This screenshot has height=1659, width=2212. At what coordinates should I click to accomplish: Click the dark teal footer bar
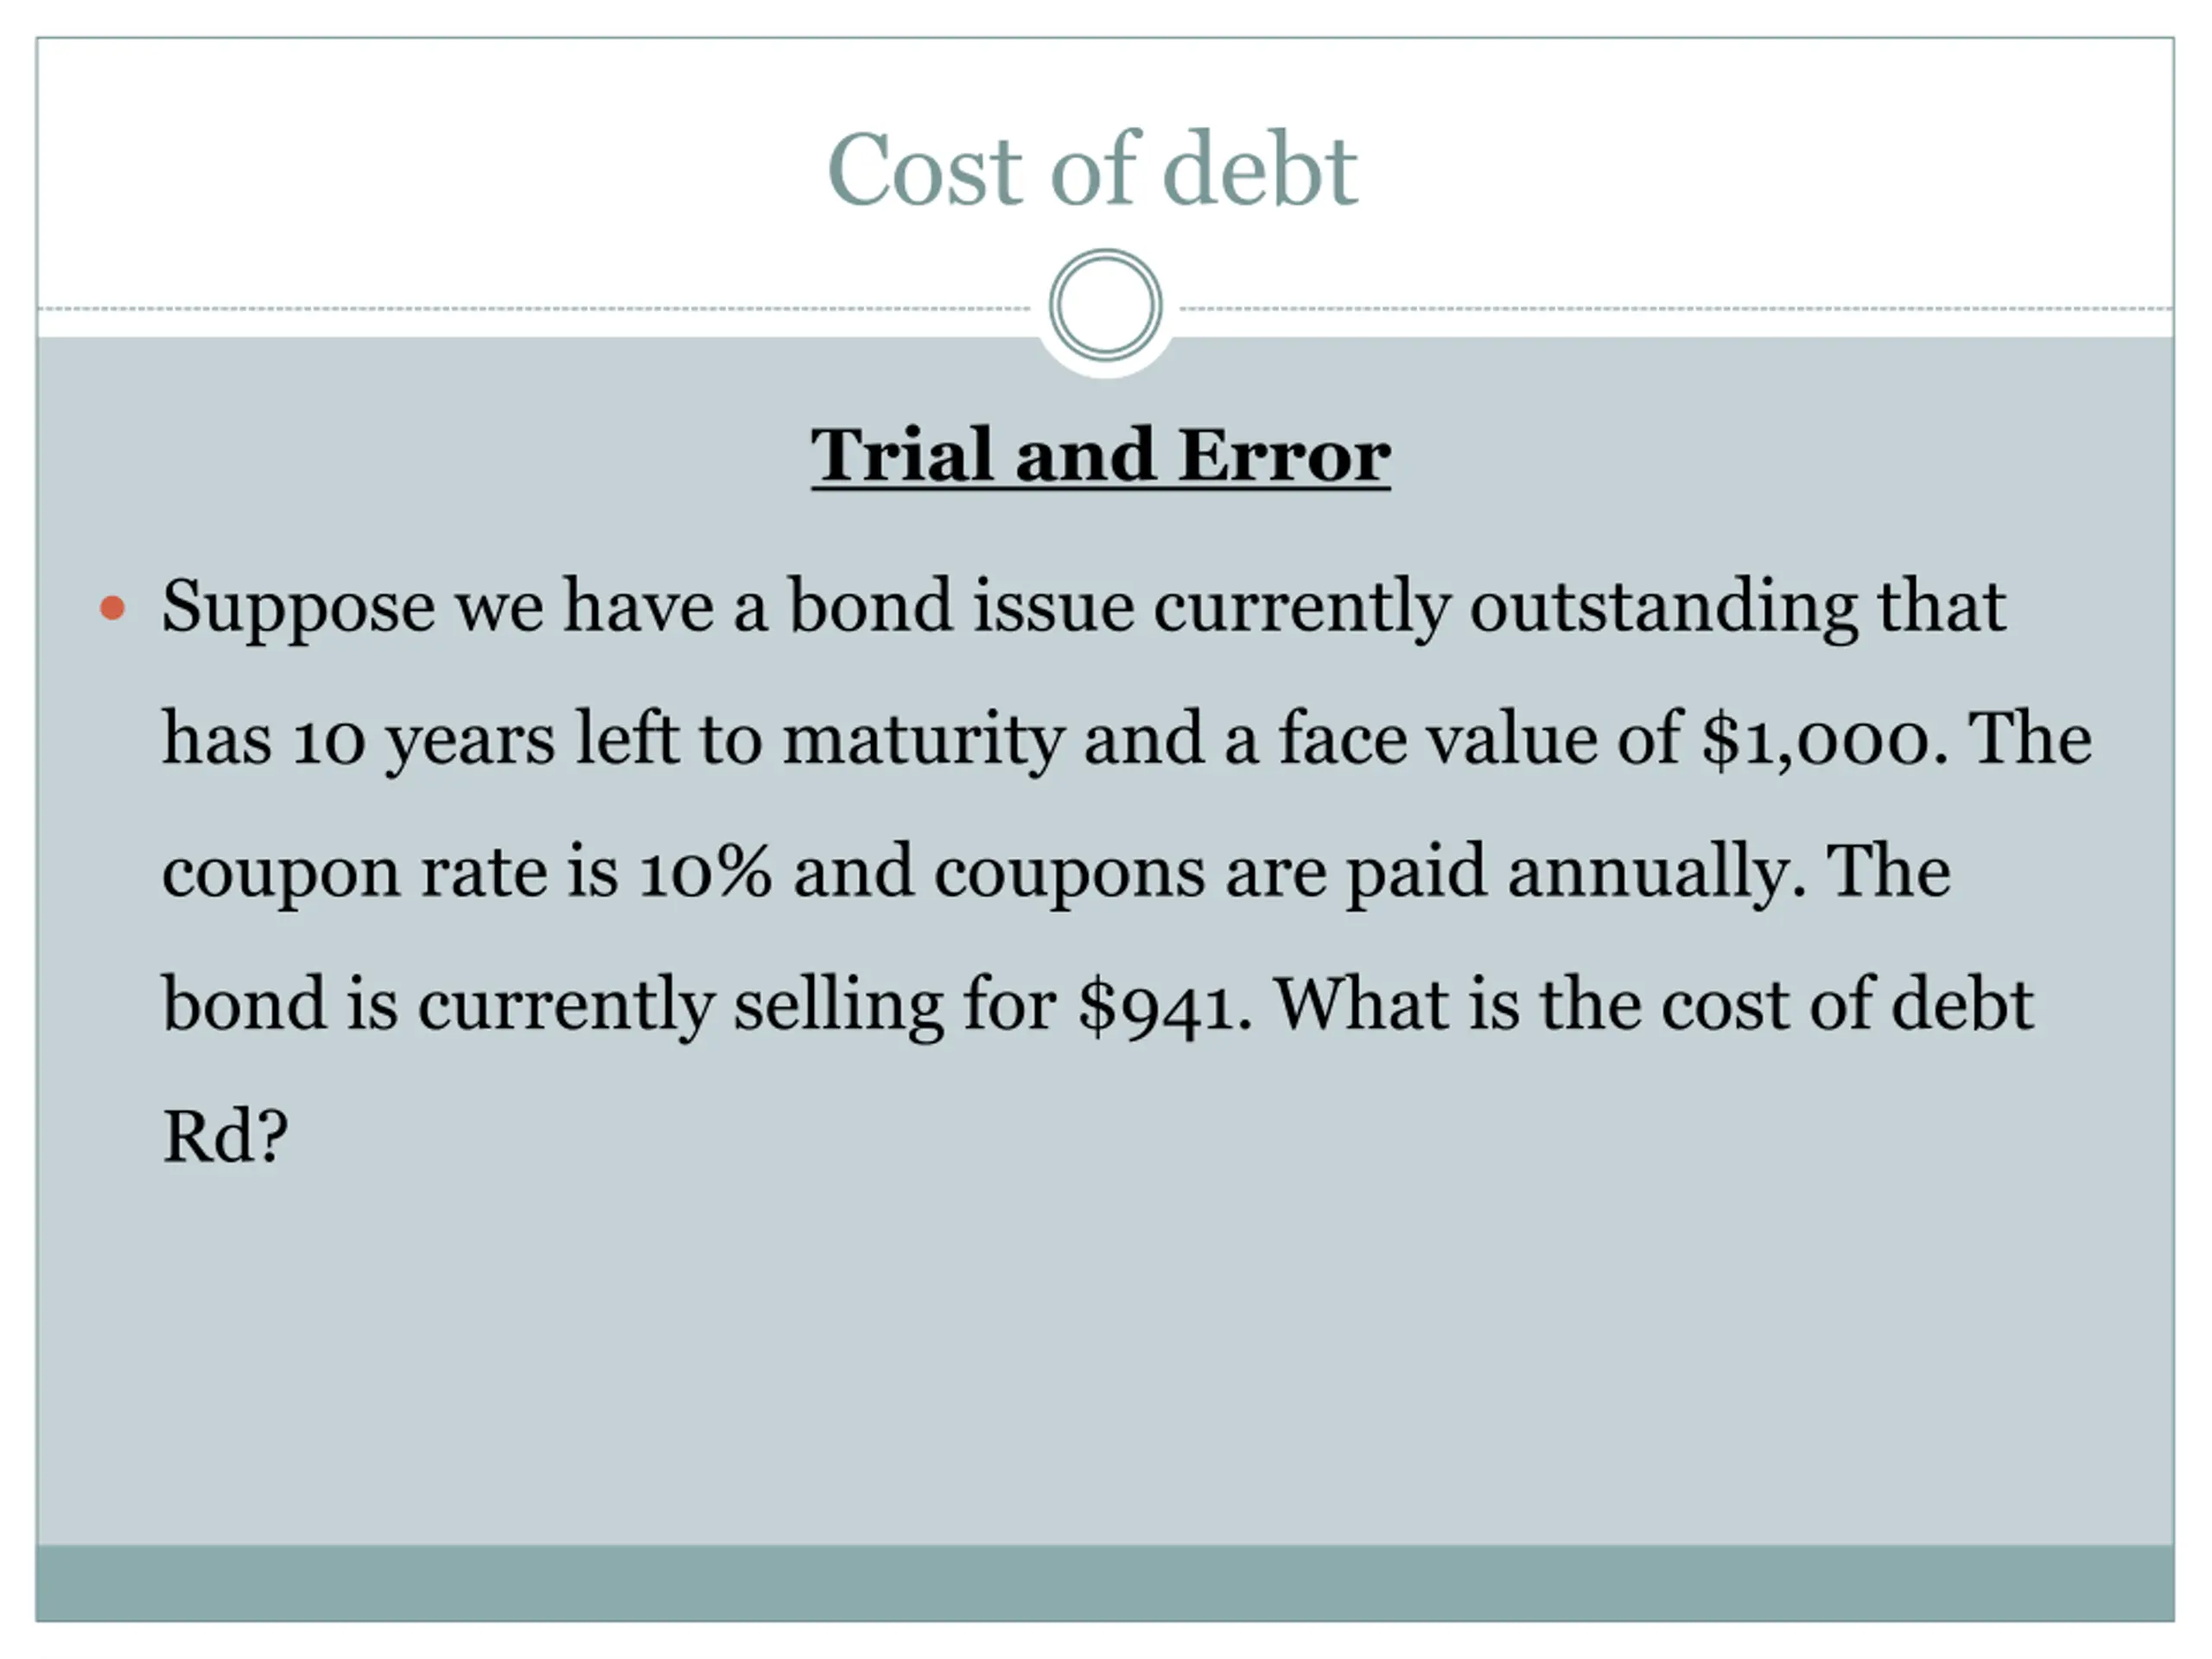(x=1105, y=1582)
